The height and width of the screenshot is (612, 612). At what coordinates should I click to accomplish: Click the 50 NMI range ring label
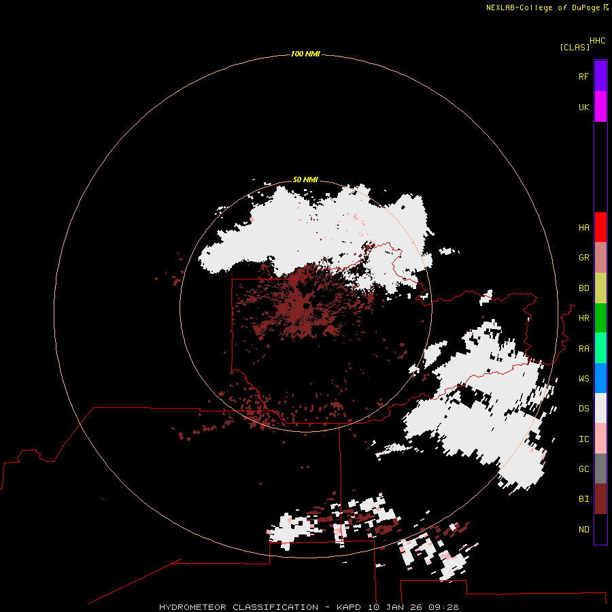tap(305, 180)
